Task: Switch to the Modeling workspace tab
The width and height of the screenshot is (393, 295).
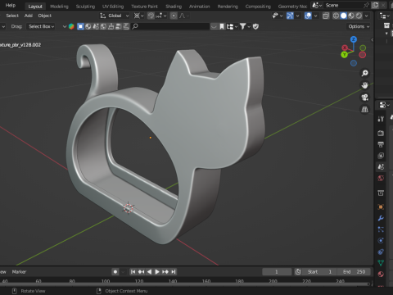Action: pos(59,7)
